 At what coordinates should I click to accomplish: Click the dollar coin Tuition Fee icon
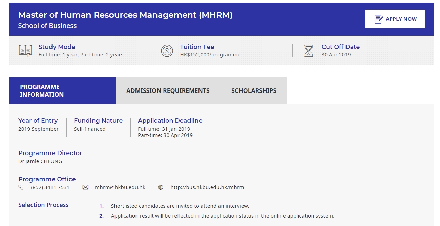(x=167, y=51)
